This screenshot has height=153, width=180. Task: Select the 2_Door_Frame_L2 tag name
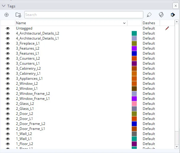pos(30,124)
